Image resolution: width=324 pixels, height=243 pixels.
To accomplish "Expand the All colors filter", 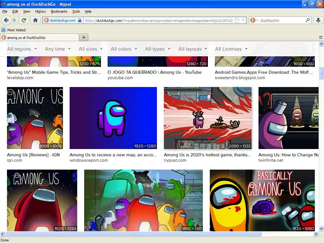I will click(124, 49).
